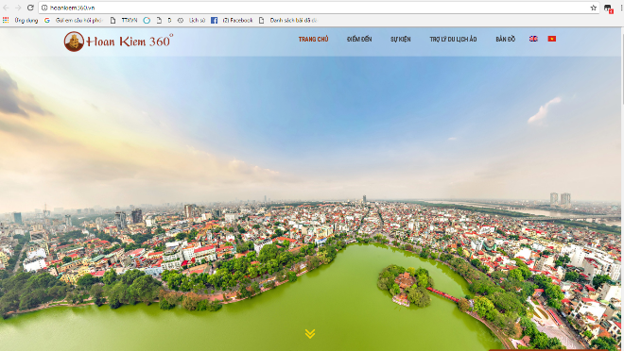
Task: Open the BẢN ĐỒ menu item
Action: coord(506,39)
